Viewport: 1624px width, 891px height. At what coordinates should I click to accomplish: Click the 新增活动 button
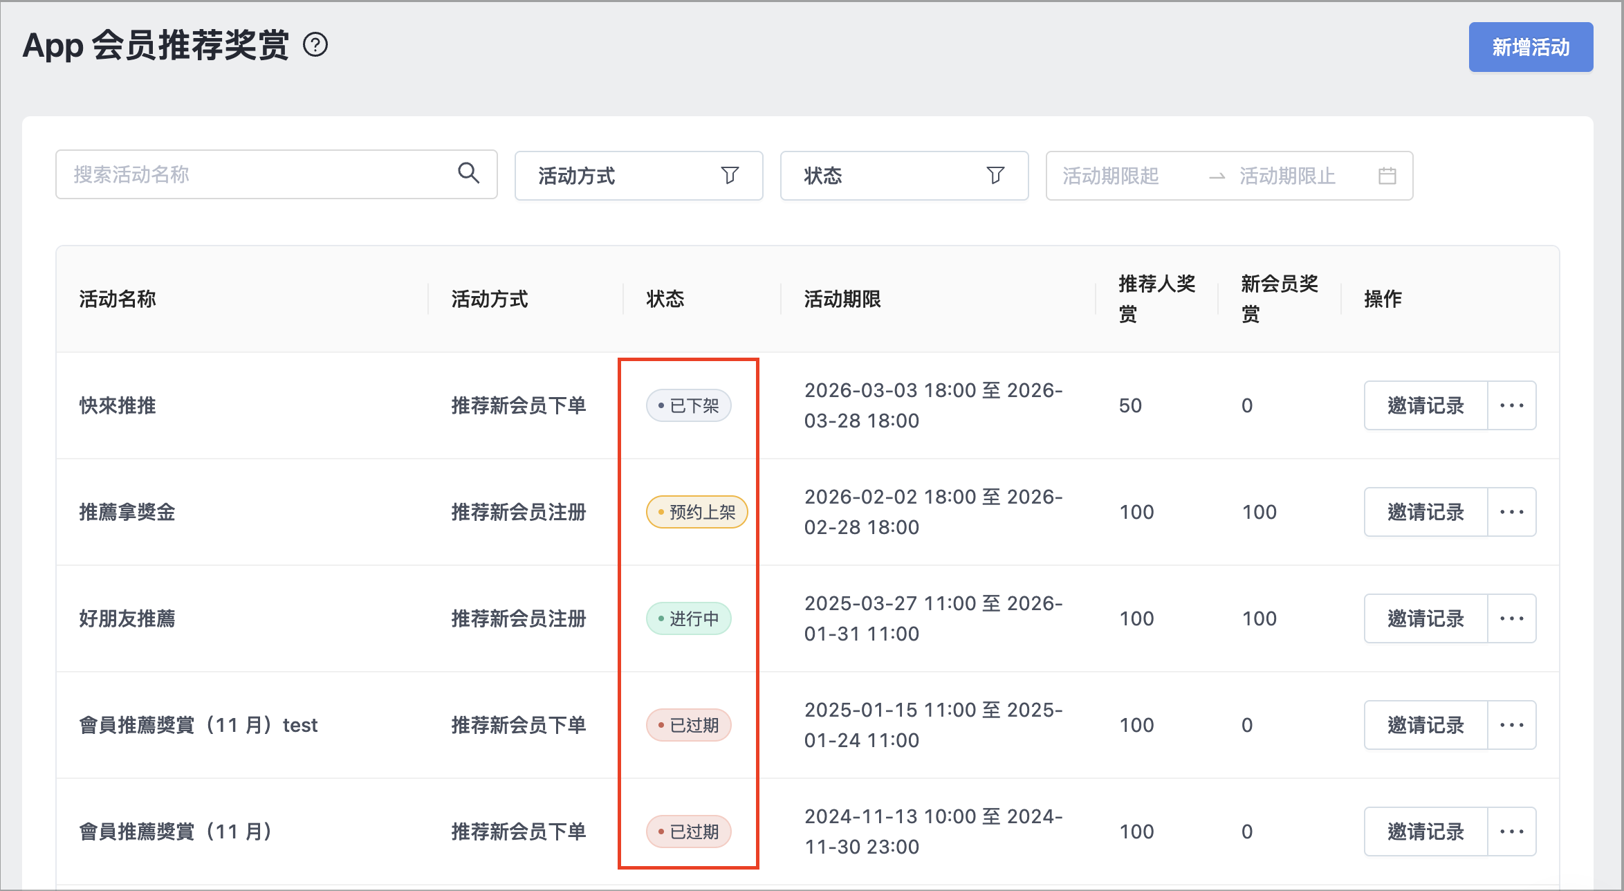pyautogui.click(x=1531, y=47)
